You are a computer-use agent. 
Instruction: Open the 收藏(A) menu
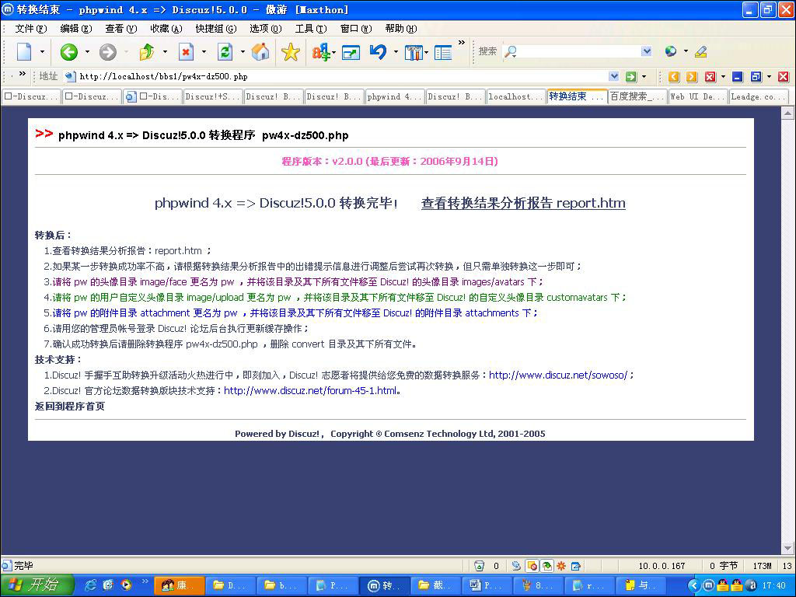[166, 29]
